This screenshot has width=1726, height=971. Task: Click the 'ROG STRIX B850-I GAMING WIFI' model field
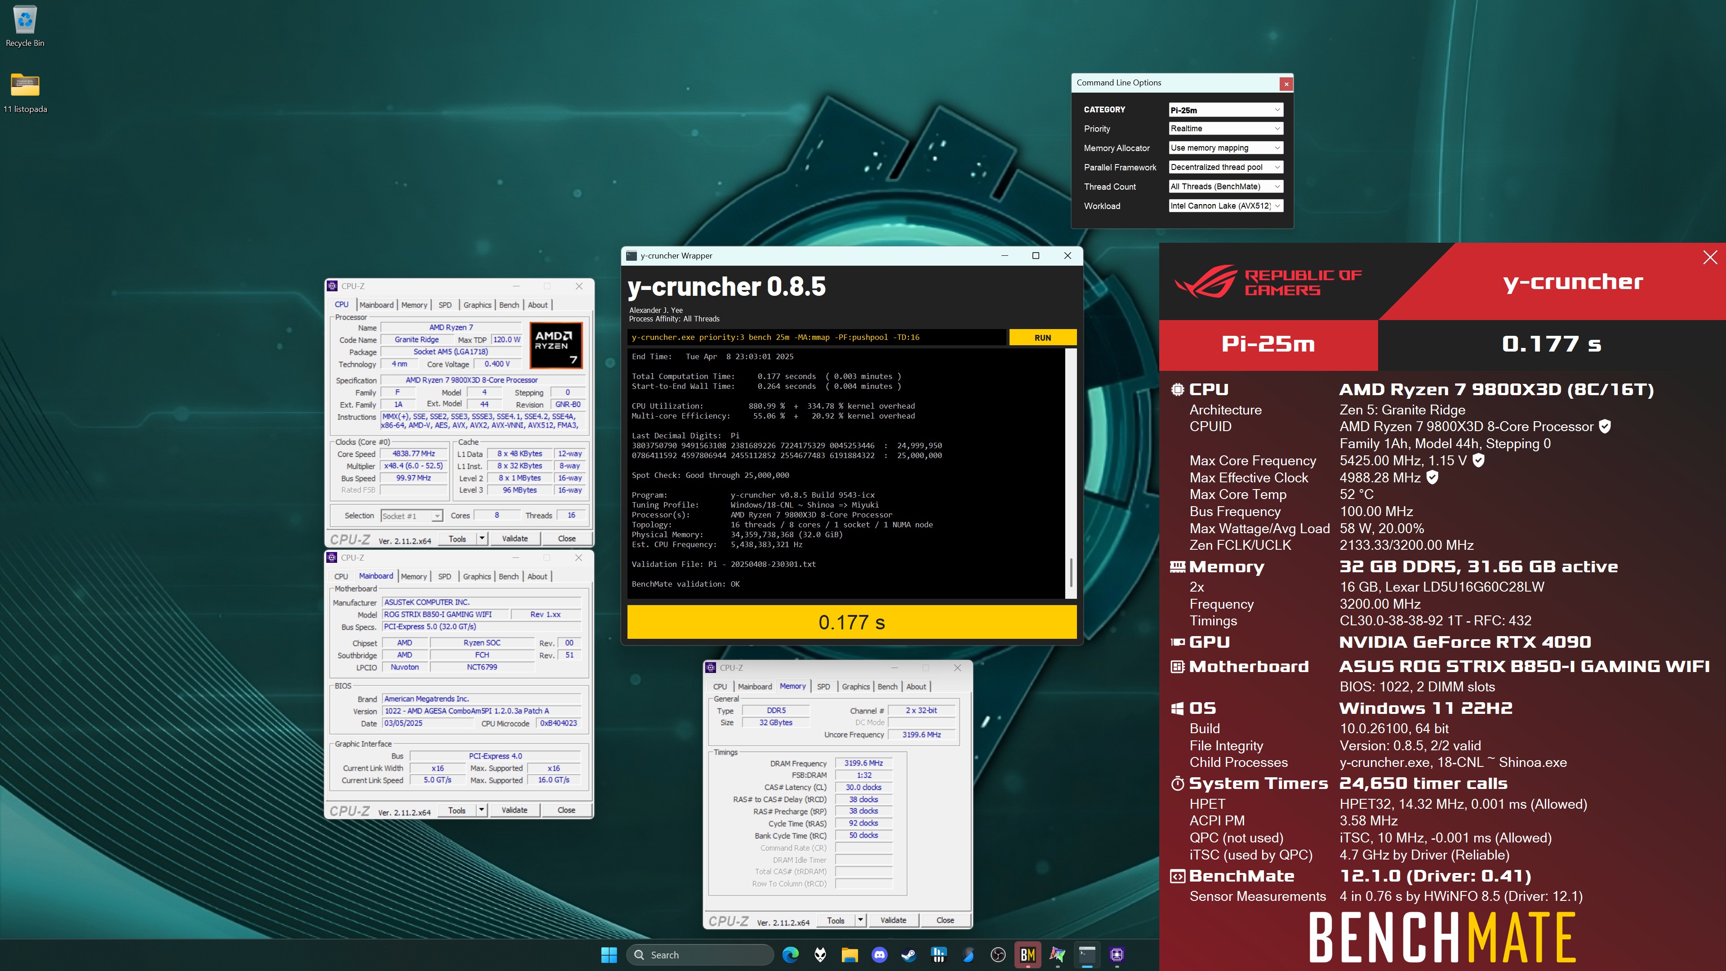click(x=445, y=615)
